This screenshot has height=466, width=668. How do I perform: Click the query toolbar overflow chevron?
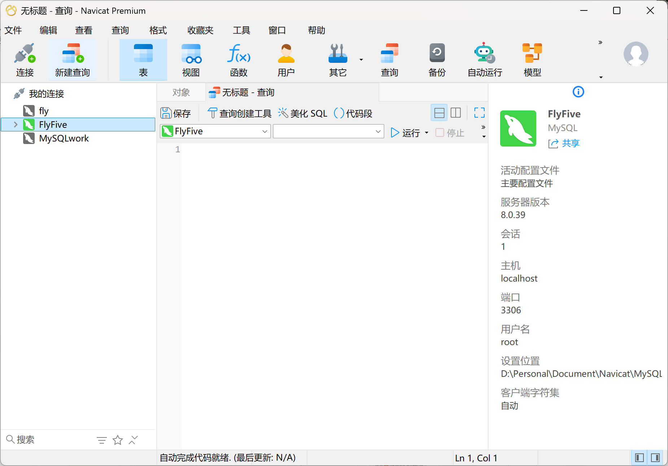tap(483, 127)
